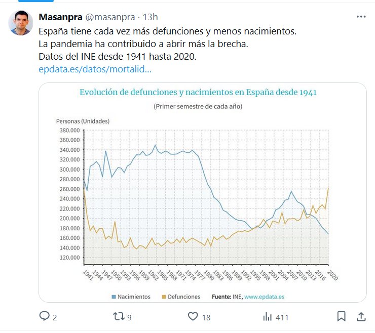Click the Masanpra display name
The image size is (375, 333).
pyautogui.click(x=60, y=17)
